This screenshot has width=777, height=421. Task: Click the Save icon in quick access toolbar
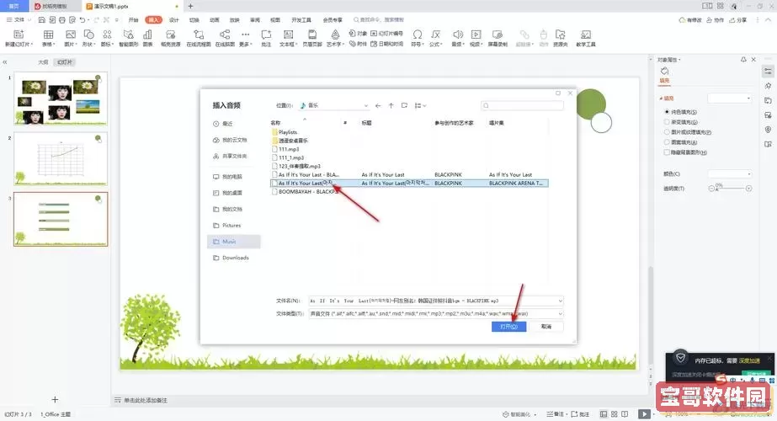coord(41,20)
